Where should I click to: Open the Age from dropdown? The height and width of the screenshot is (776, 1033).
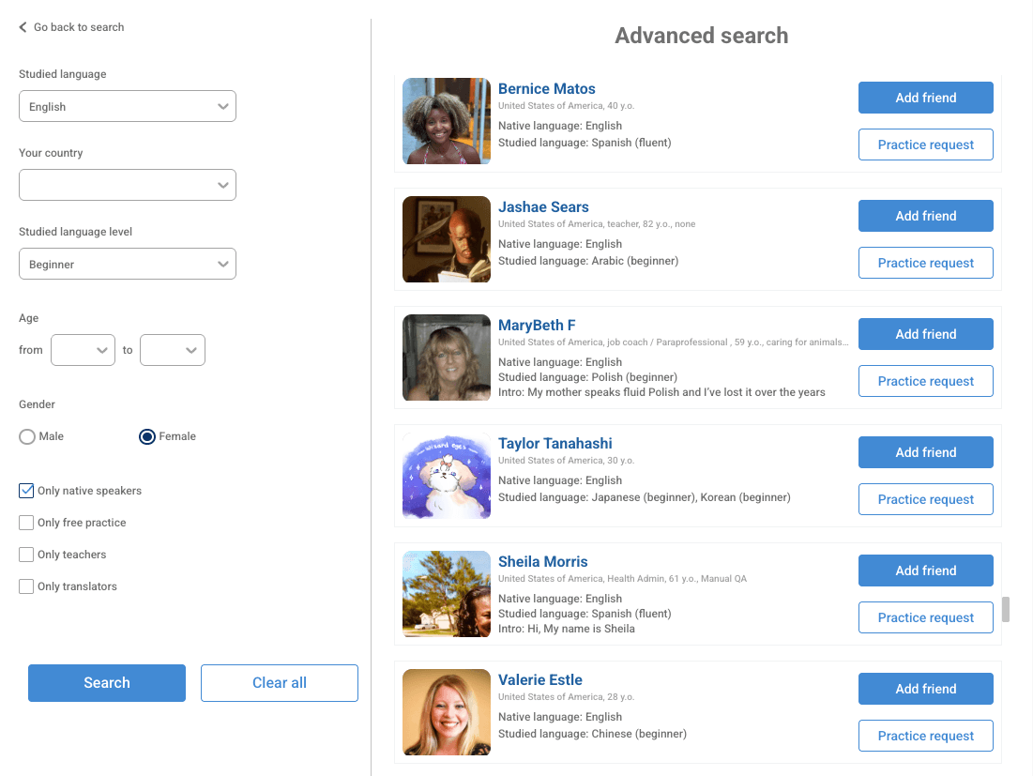pyautogui.click(x=83, y=350)
